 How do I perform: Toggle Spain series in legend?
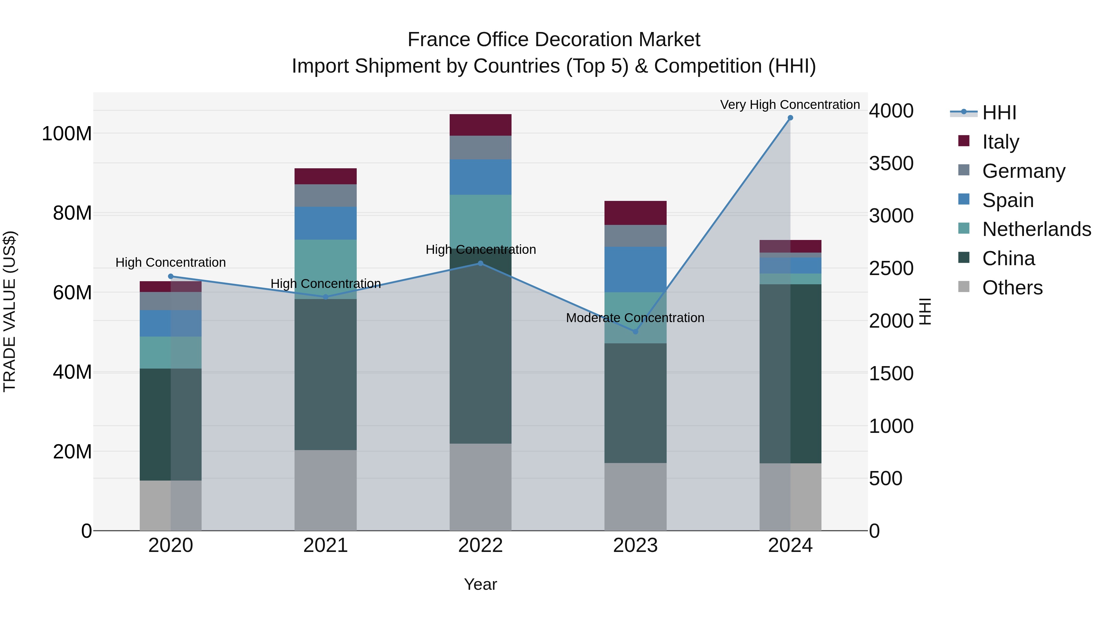996,200
